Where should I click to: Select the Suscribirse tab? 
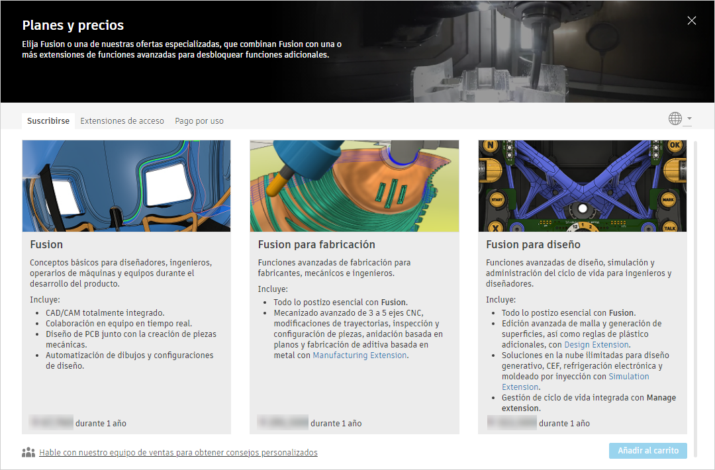[x=48, y=120]
